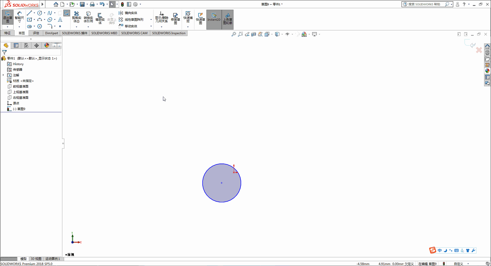Screen dimensions: 491x266
Task: Open Trim Entities dropdown arrow
Action: pos(76,27)
